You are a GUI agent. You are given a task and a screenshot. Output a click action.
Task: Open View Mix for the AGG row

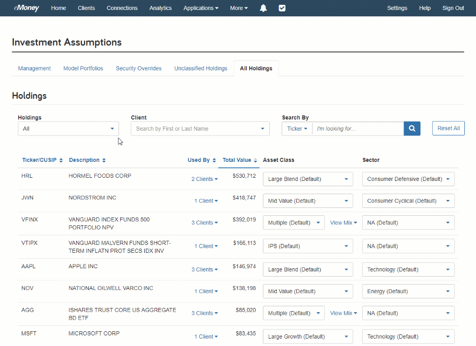tap(343, 314)
